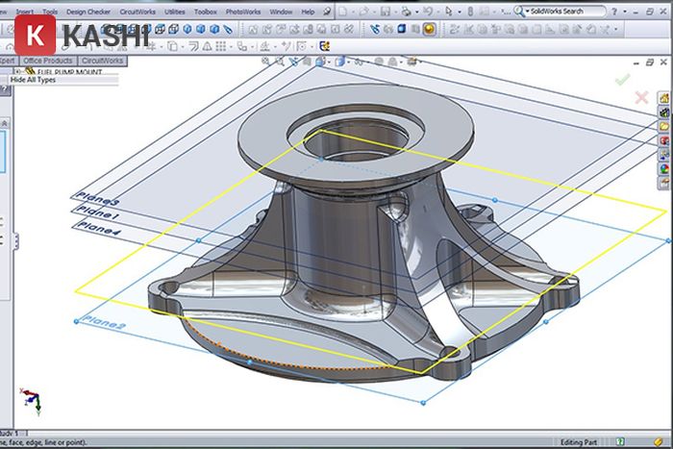The image size is (673, 449).
Task: Open the Utilities menu
Action: pyautogui.click(x=175, y=12)
